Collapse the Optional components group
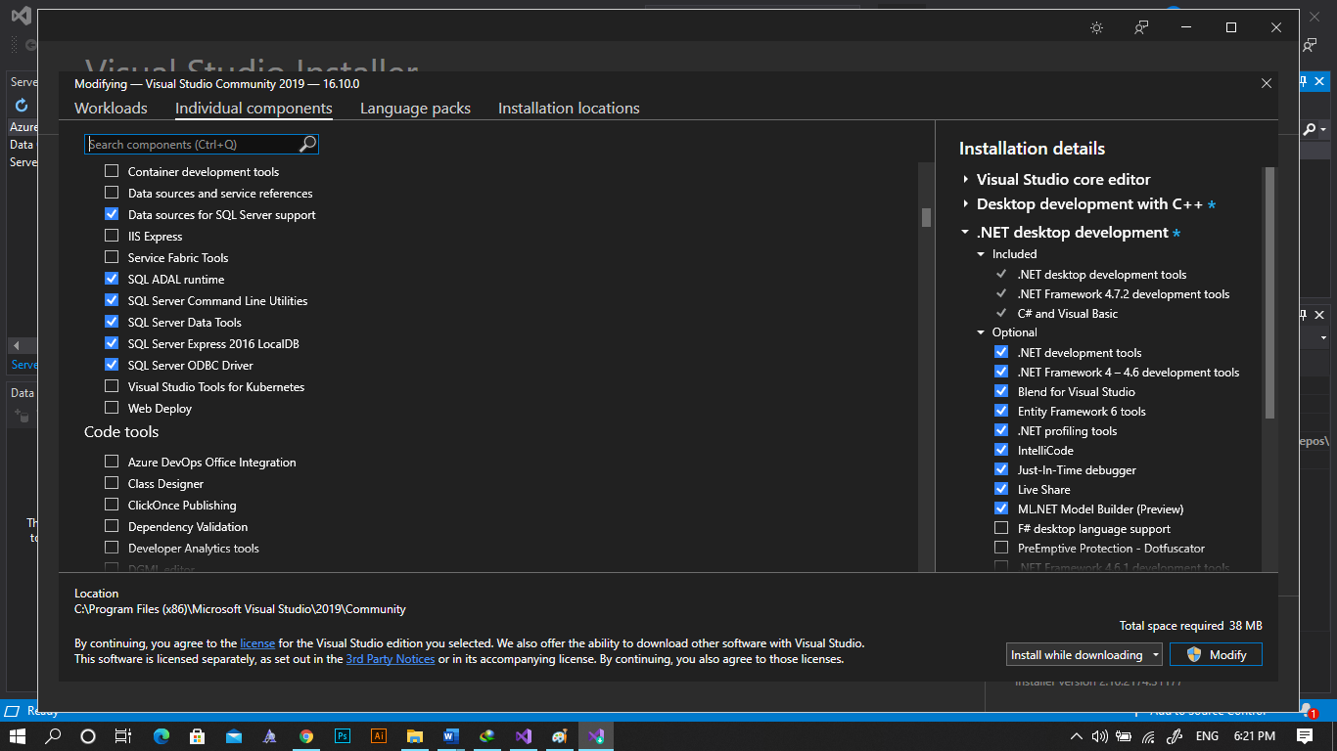This screenshot has width=1337, height=751. [982, 332]
